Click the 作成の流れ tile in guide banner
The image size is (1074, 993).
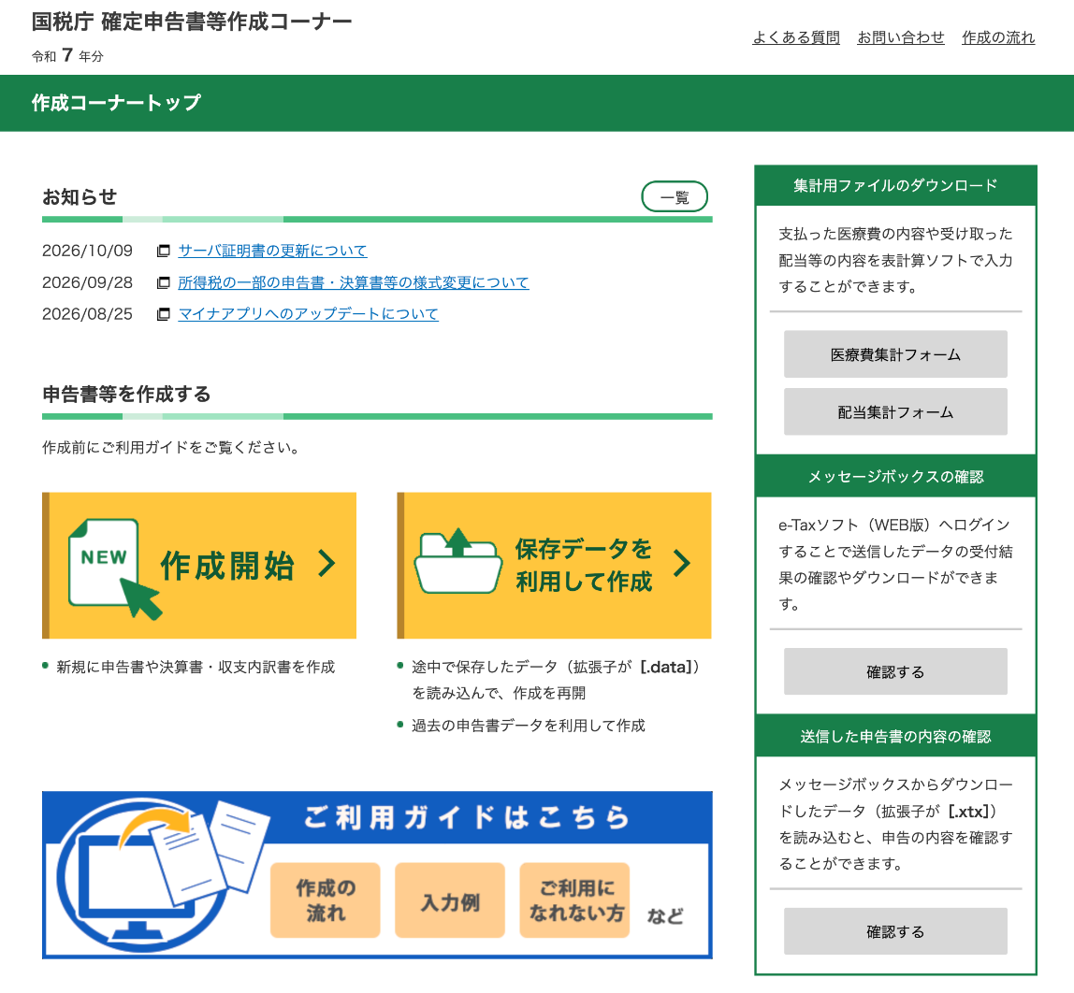click(326, 899)
